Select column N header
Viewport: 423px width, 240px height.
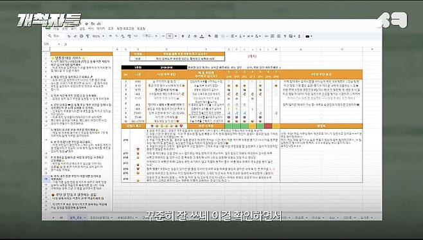(x=301, y=50)
